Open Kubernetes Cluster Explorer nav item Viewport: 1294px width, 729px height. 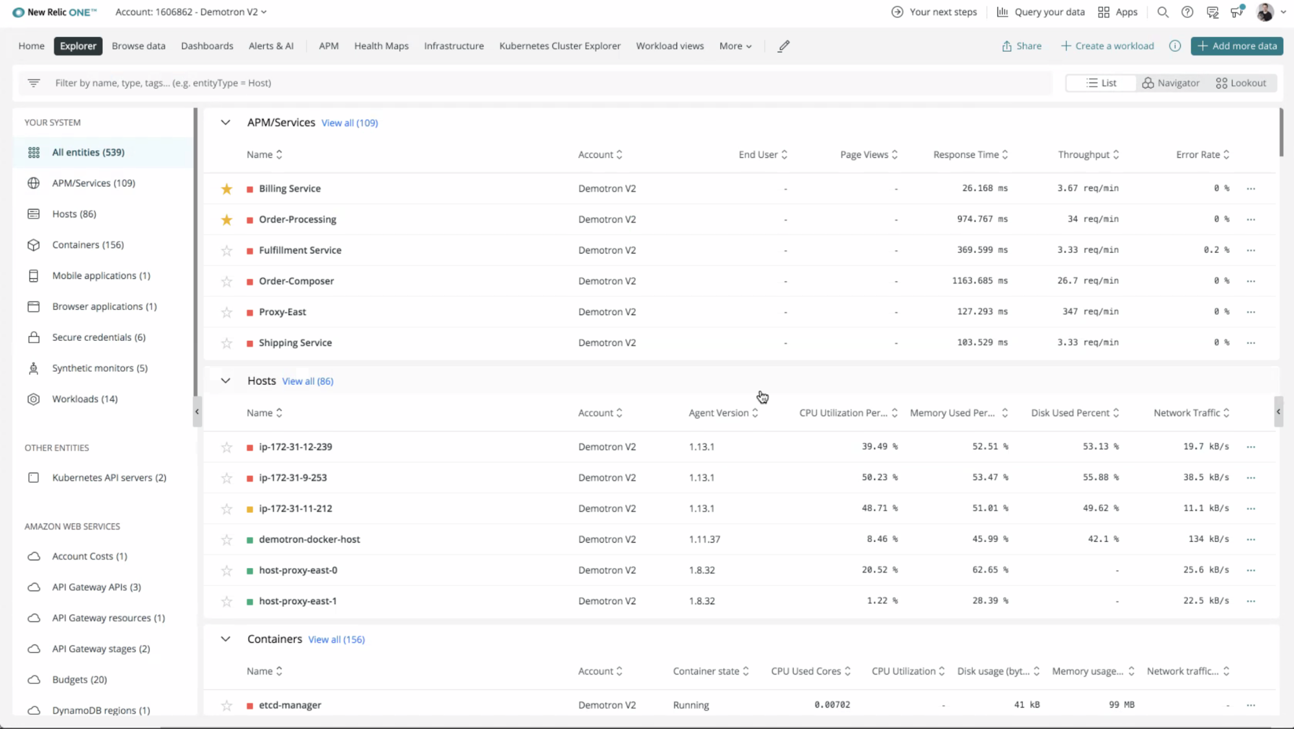pos(560,46)
